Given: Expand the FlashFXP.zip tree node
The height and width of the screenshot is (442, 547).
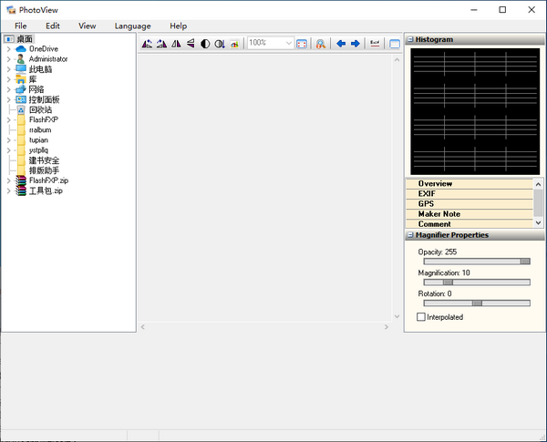Looking at the screenshot, I should coord(8,180).
